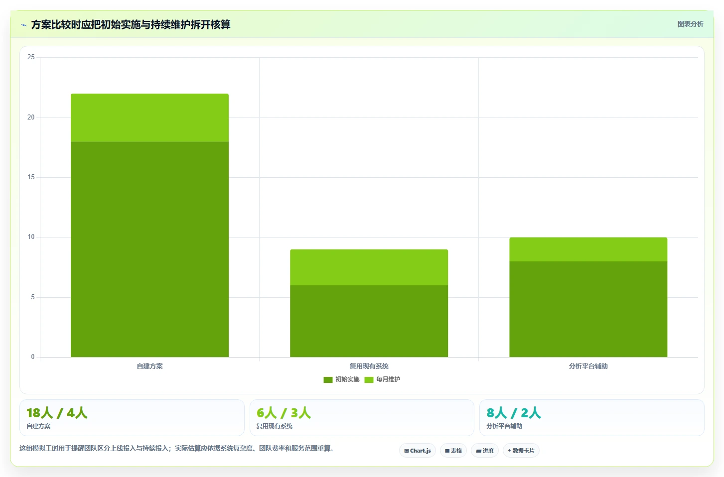The height and width of the screenshot is (477, 724).
Task: Click the 图表分析 label in the header
Action: tap(690, 24)
